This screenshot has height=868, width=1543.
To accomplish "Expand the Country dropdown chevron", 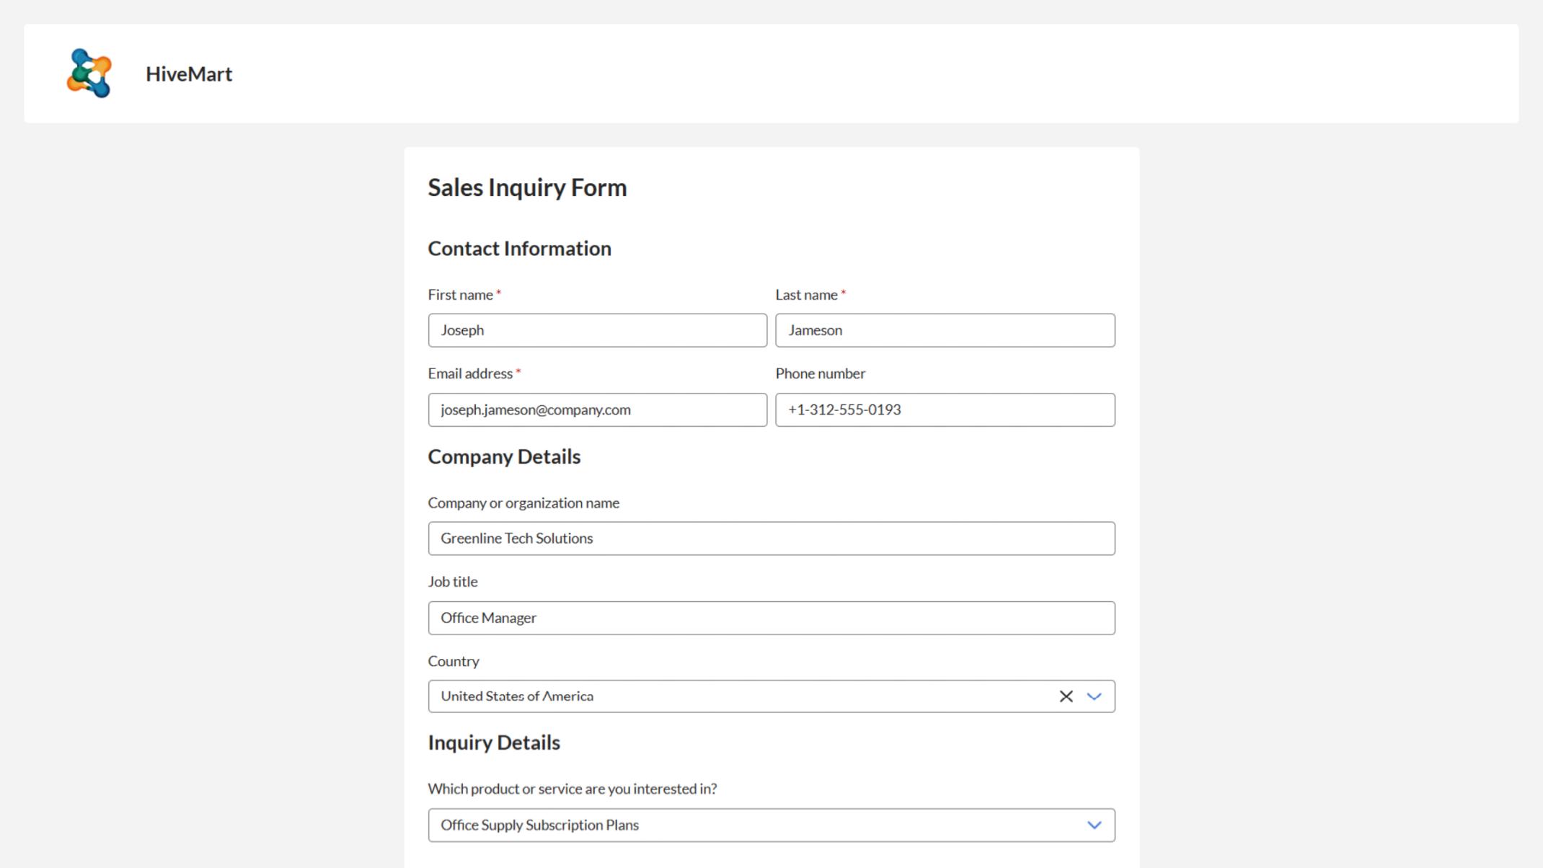I will coord(1094,696).
